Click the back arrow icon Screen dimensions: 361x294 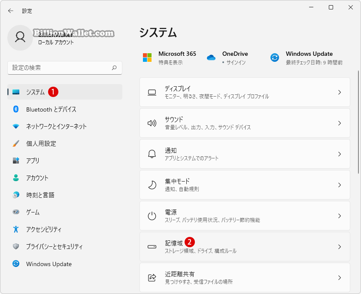(11, 11)
